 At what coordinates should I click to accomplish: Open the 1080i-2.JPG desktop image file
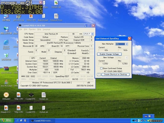tap(31, 18)
